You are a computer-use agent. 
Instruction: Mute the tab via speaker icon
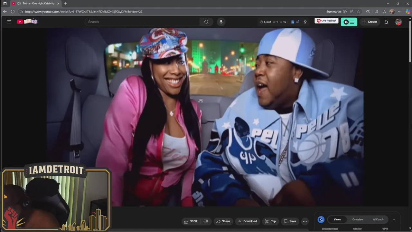(x=19, y=4)
